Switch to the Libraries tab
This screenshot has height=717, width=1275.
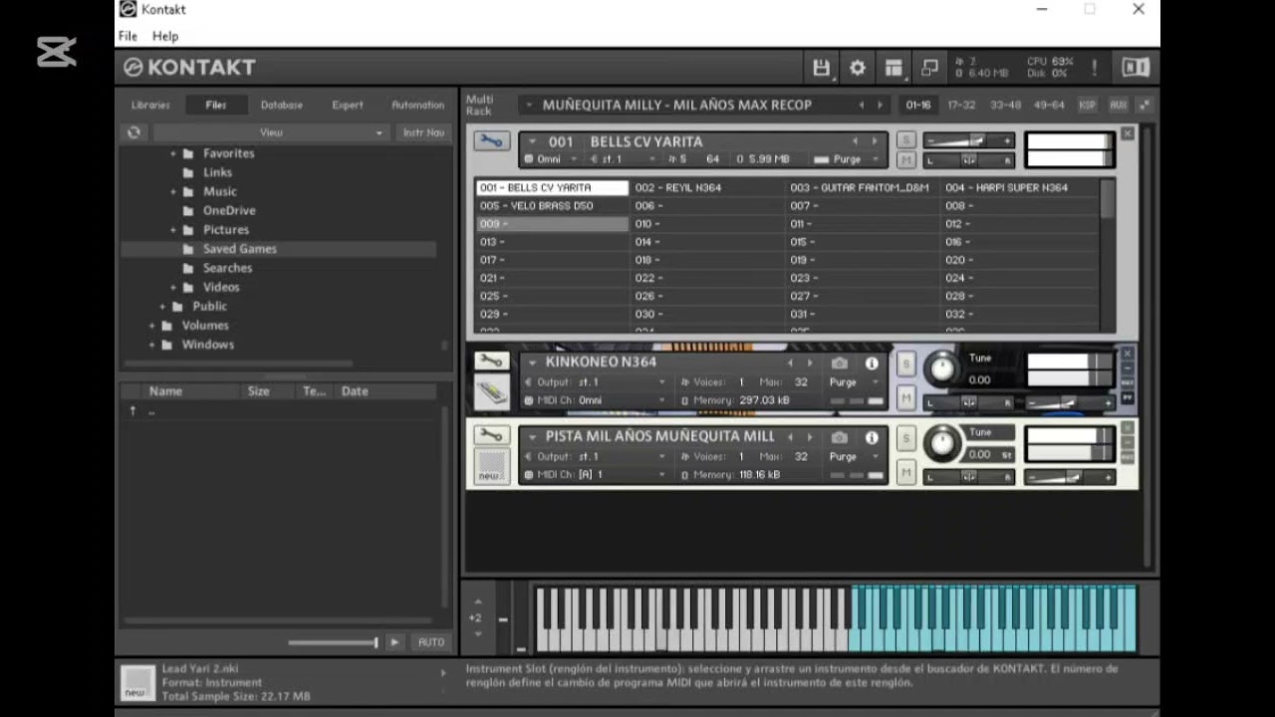coord(150,105)
